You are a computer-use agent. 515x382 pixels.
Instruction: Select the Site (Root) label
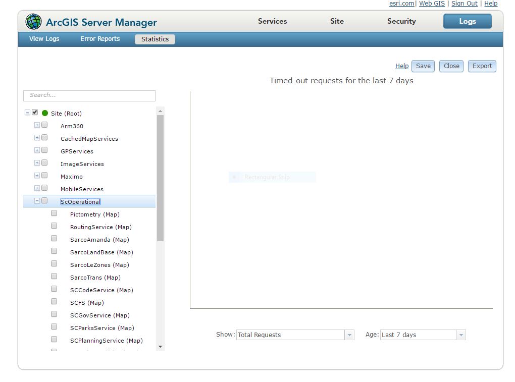tap(66, 114)
